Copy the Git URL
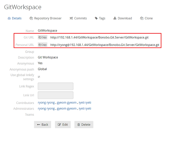 coord(42,37)
